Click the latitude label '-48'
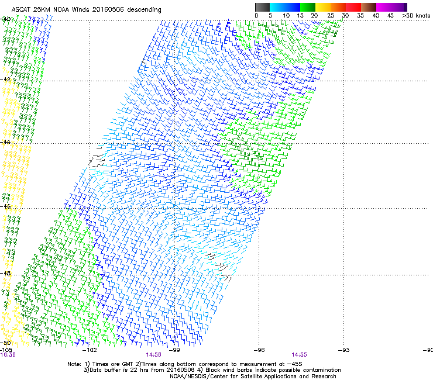Viewport: 433px width, 380px height. pyautogui.click(x=5, y=273)
